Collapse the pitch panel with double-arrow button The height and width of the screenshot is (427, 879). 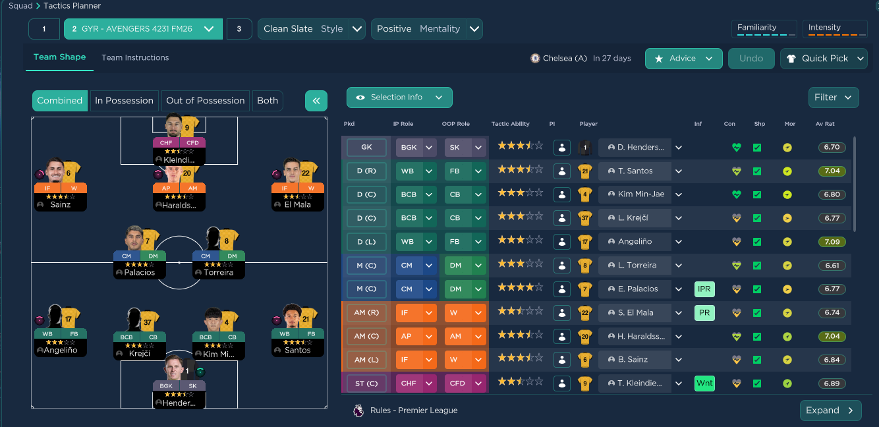[316, 101]
